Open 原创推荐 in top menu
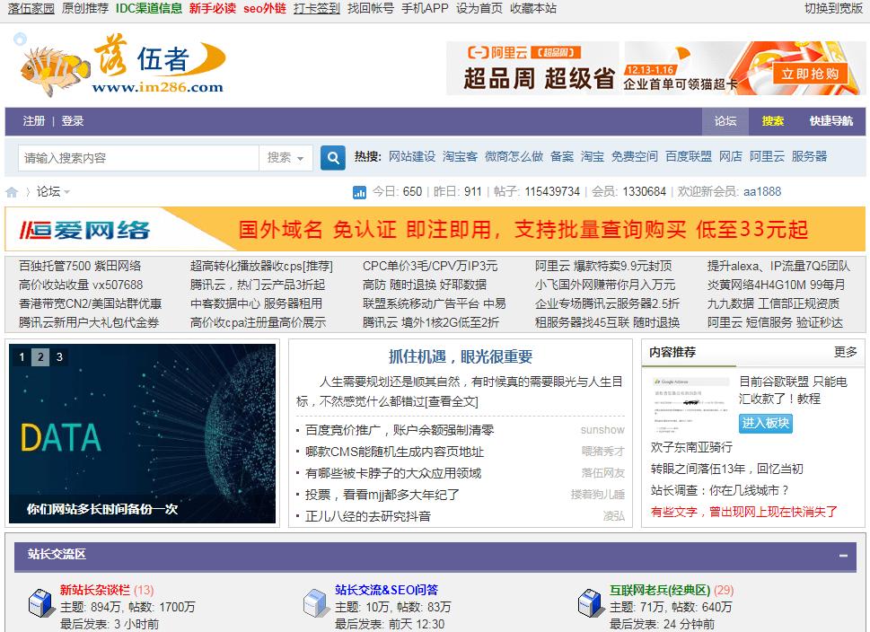The width and height of the screenshot is (870, 632). tap(85, 8)
